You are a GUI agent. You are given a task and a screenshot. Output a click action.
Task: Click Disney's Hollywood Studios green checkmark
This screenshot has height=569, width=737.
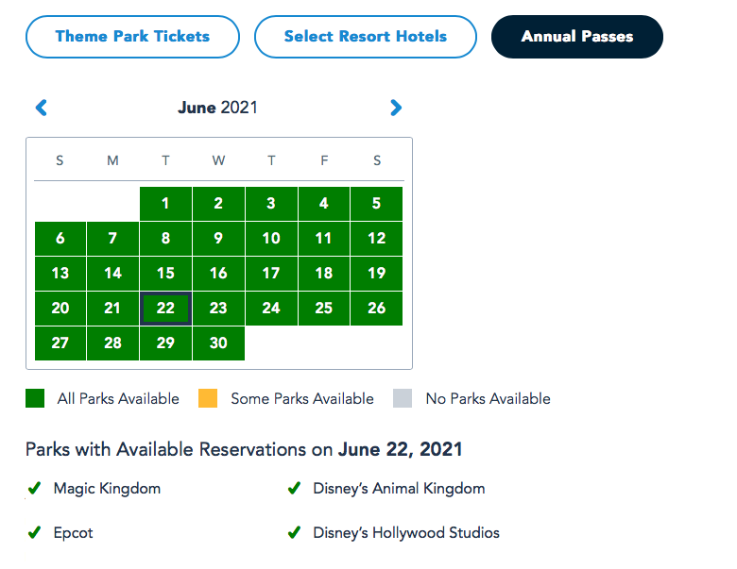click(295, 533)
